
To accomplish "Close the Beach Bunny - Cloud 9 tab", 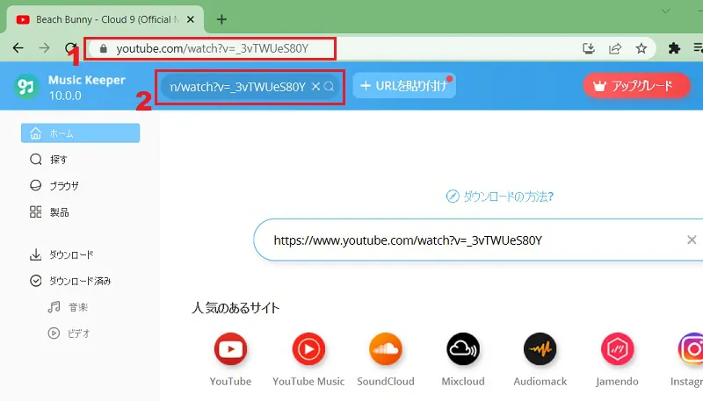I will [191, 19].
